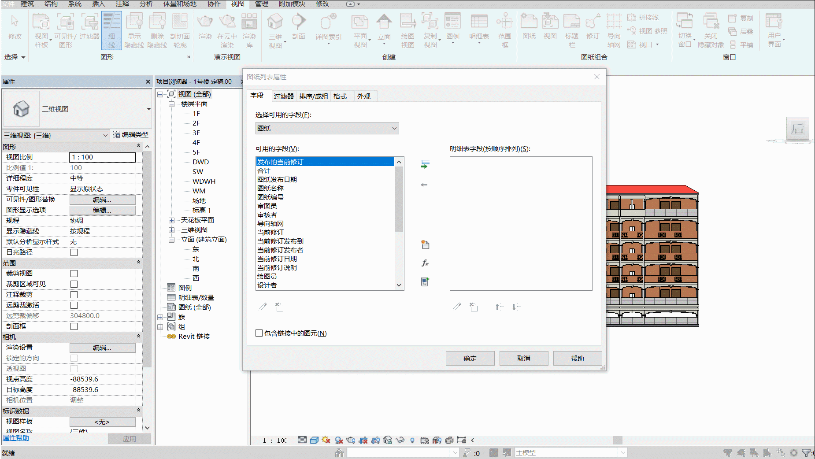
Task: Toggle the 日光路径 checkbox
Action: coord(74,252)
